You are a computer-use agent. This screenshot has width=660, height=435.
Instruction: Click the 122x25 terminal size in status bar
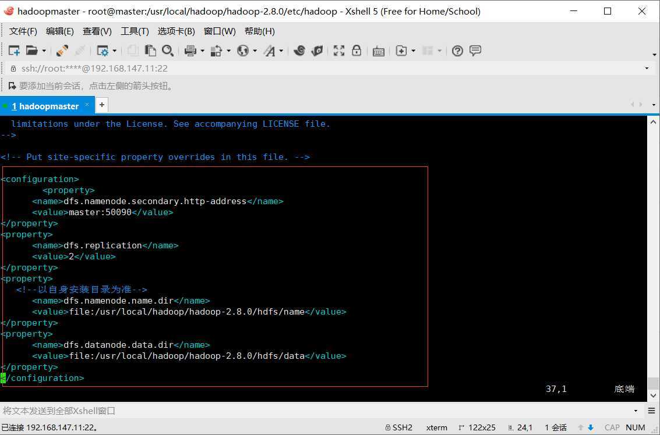click(x=482, y=427)
